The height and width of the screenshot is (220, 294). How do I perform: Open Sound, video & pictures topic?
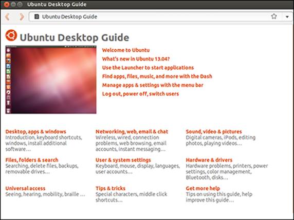214,131
